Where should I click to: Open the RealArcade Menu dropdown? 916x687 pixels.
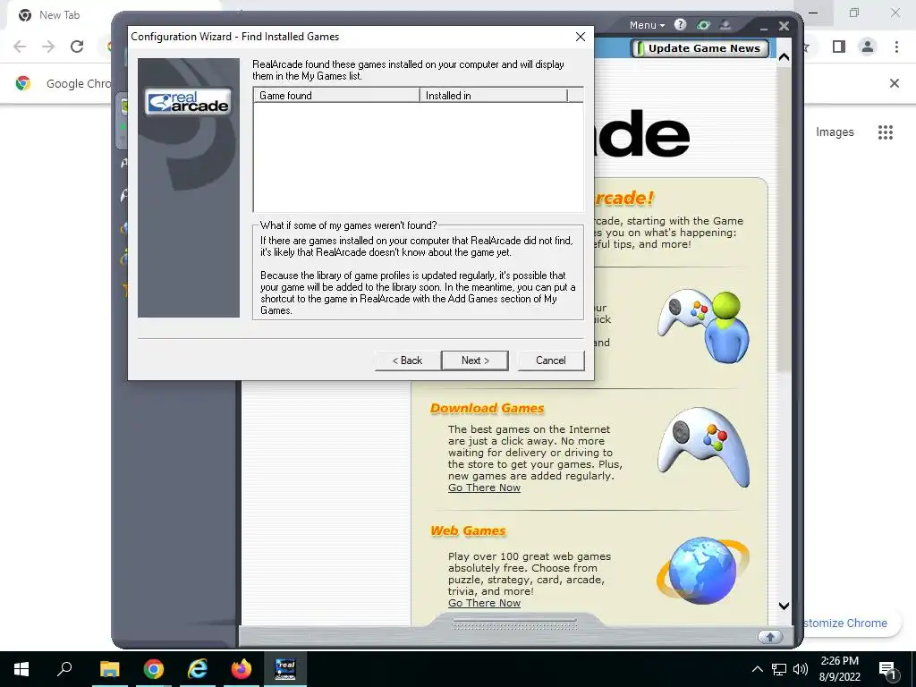click(647, 25)
